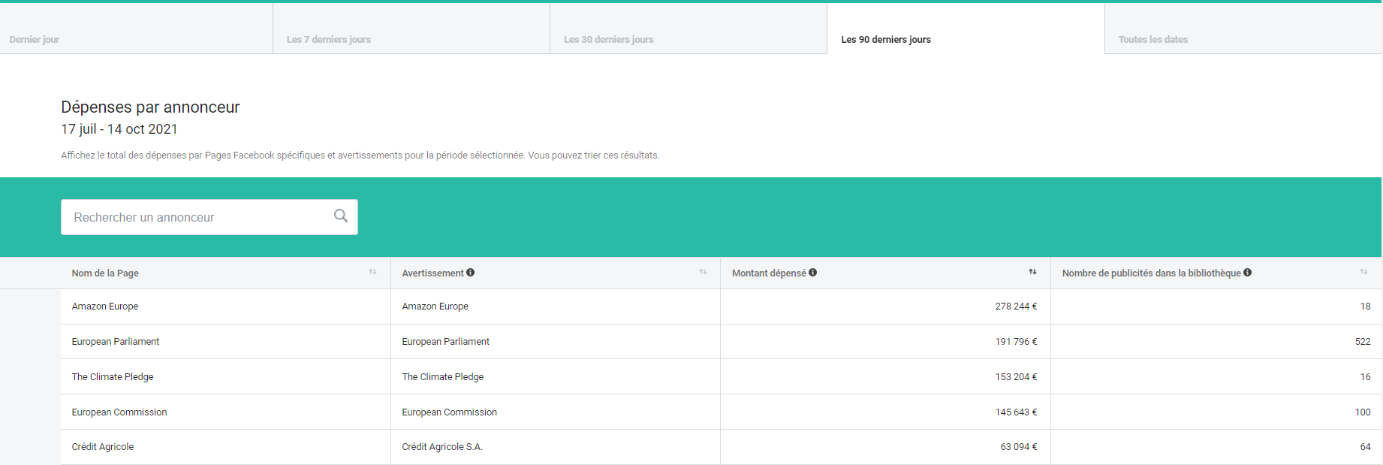Switch to Les 30 derniers jours tab
Viewport: 1383px width, 465px height.
pos(688,29)
